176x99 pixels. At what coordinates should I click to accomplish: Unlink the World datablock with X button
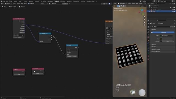tap(174, 27)
